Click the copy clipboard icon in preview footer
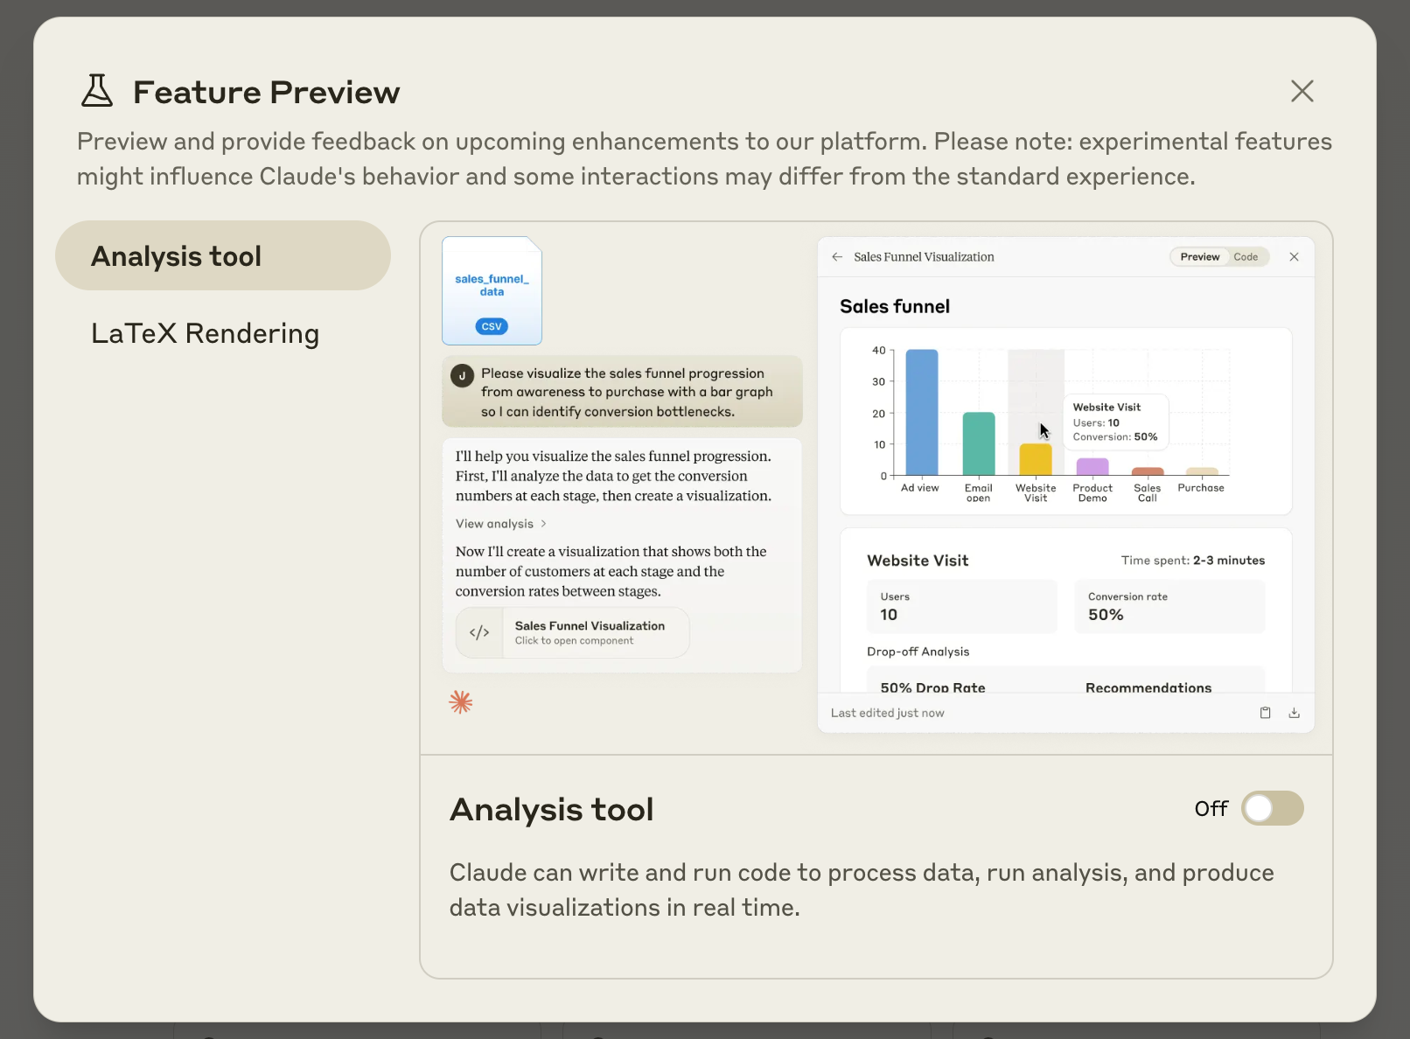The width and height of the screenshot is (1410, 1039). tap(1265, 713)
